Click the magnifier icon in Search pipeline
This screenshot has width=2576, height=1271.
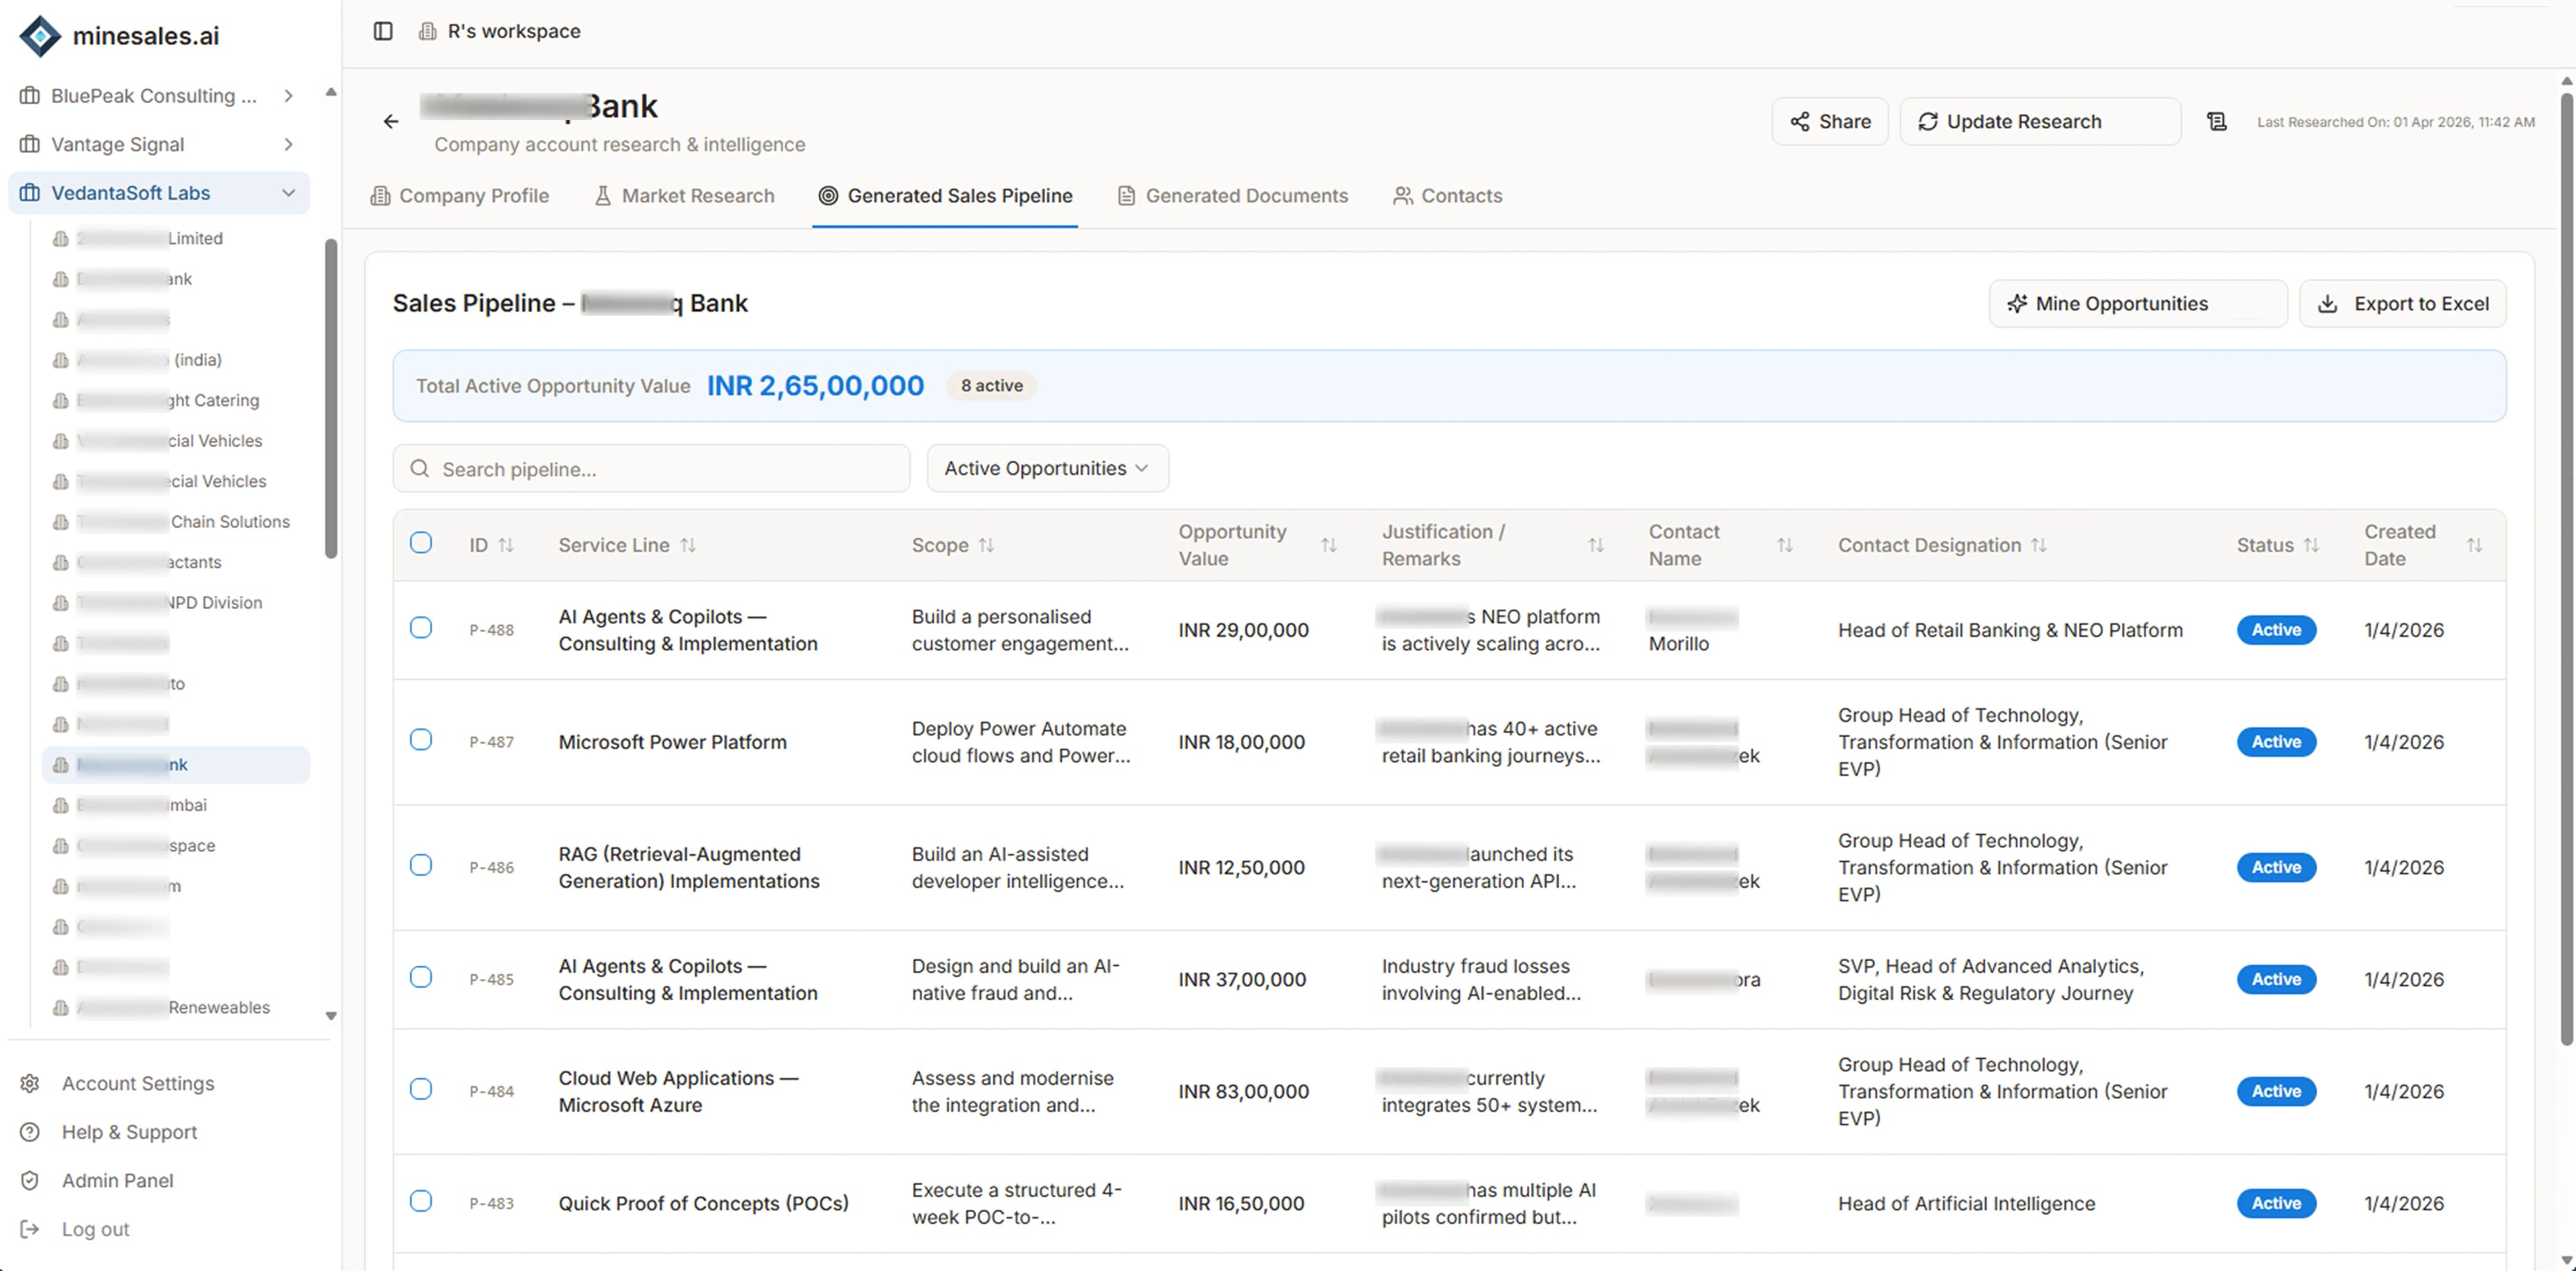(x=420, y=469)
